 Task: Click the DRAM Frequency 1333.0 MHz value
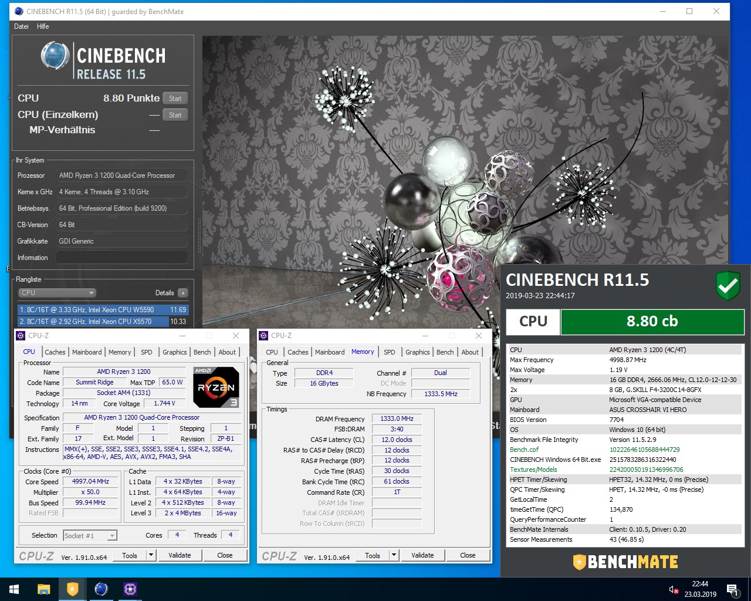pos(397,418)
